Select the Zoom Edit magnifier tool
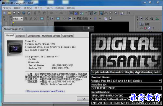 (x=116, y=13)
